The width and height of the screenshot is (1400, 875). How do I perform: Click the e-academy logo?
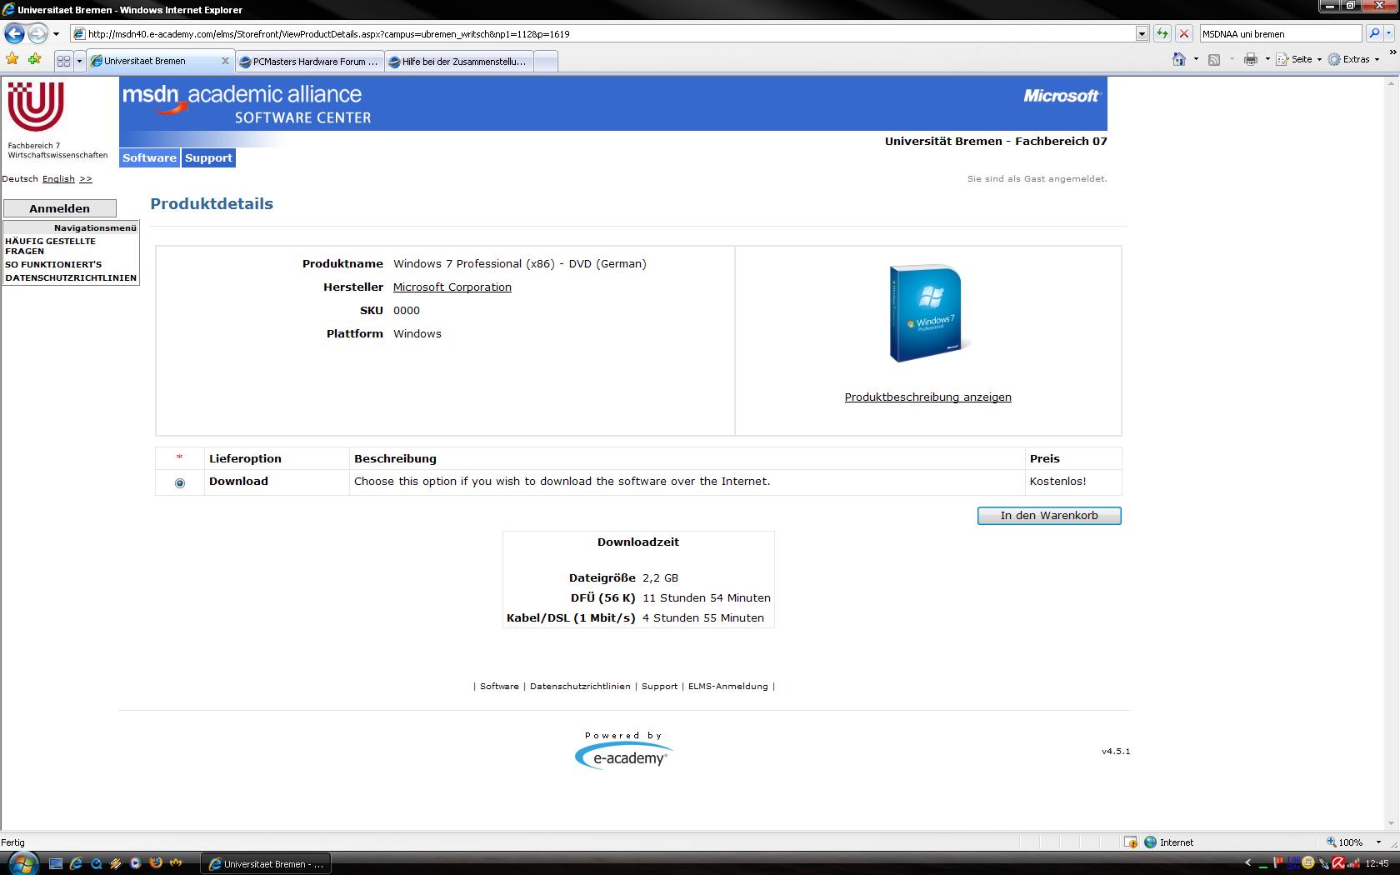coord(623,756)
